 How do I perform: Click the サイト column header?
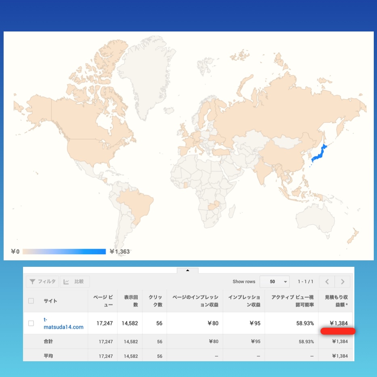[x=50, y=301]
